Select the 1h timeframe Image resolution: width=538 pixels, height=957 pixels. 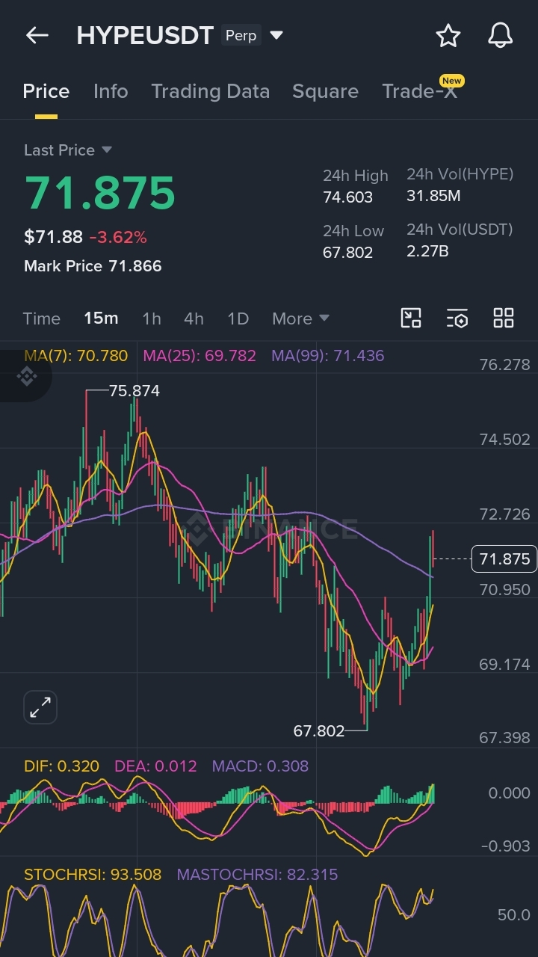152,319
